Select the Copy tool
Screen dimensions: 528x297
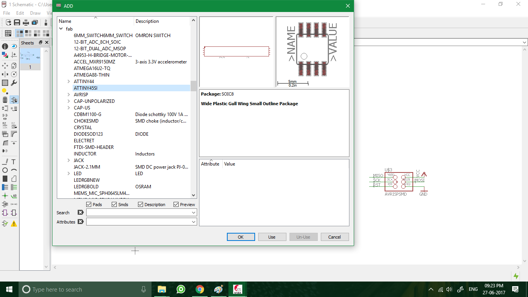coord(14,66)
